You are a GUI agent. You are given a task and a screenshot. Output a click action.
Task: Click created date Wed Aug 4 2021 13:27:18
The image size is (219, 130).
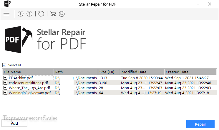(x=187, y=93)
